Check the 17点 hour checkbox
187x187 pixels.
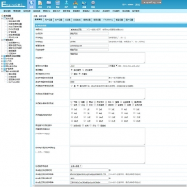(134, 117)
